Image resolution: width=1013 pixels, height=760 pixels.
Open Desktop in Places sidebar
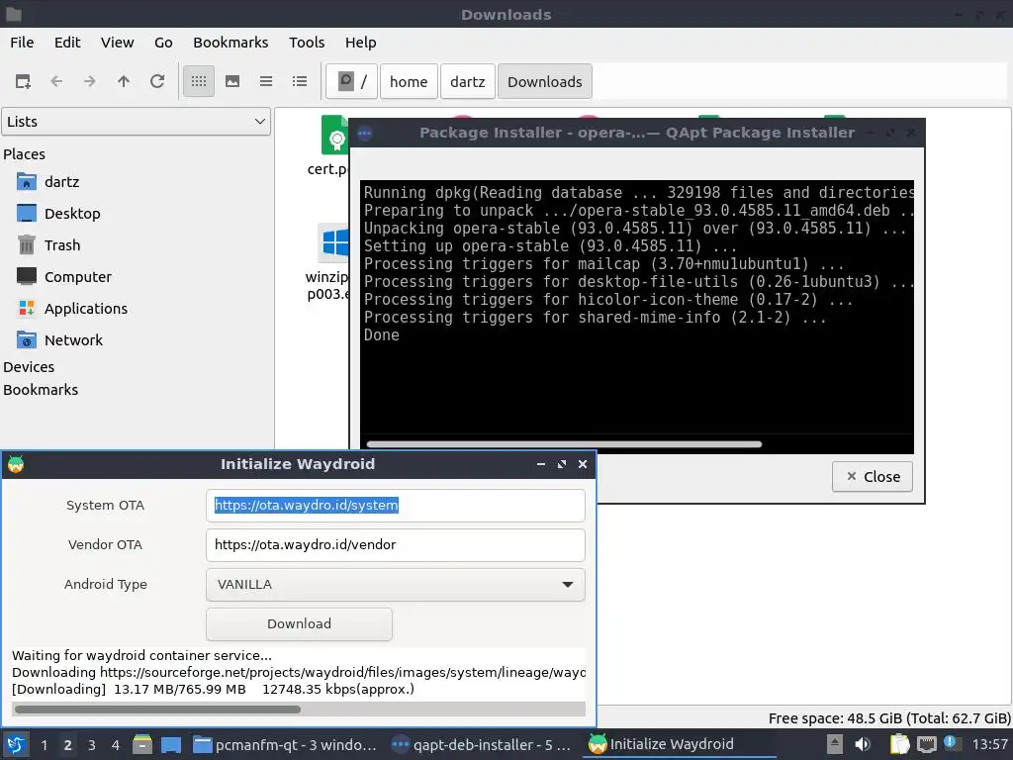coord(71,214)
